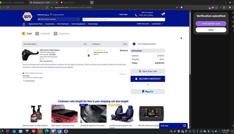Click the application launcher in taskbar

pos(2,131)
